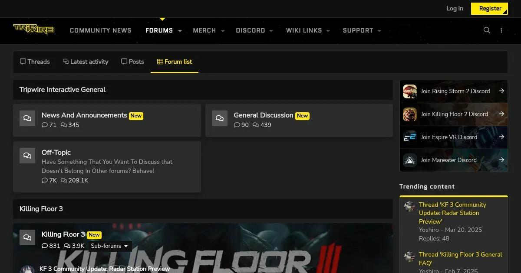Screen dimensions: 521x273
Task: Click the Trending content heading
Action: tap(427, 186)
